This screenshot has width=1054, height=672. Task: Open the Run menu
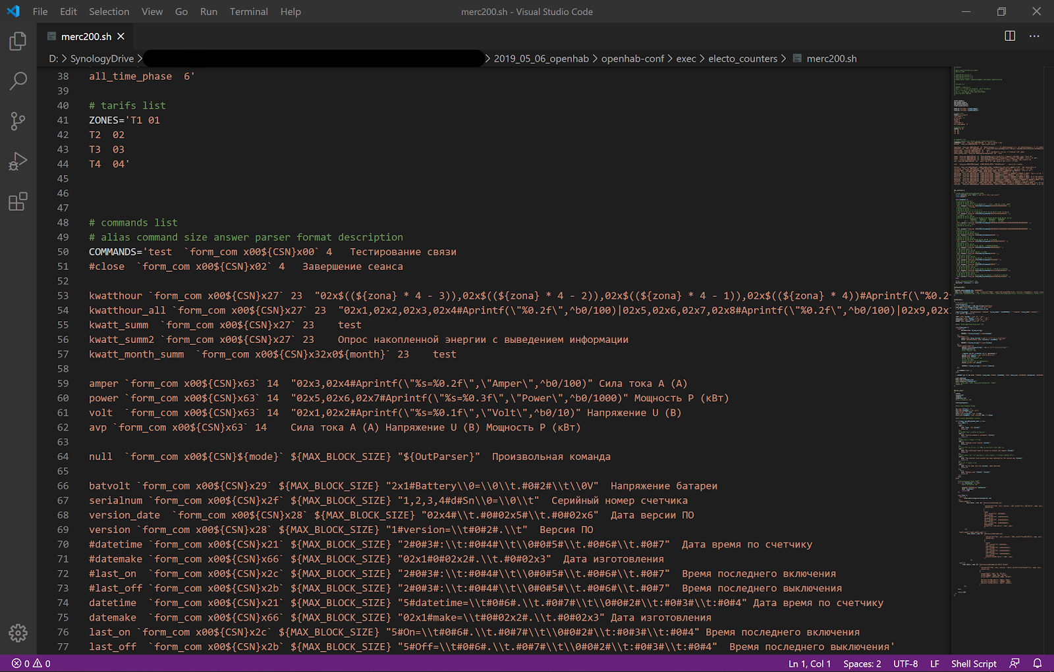[209, 11]
